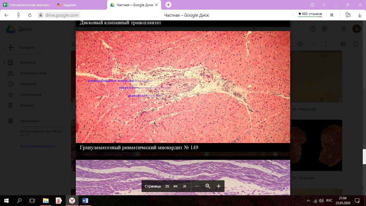Viewport: 366px width, 206px height.
Task: Switch to Патологическая анатомия browser tab
Action: pos(27,5)
